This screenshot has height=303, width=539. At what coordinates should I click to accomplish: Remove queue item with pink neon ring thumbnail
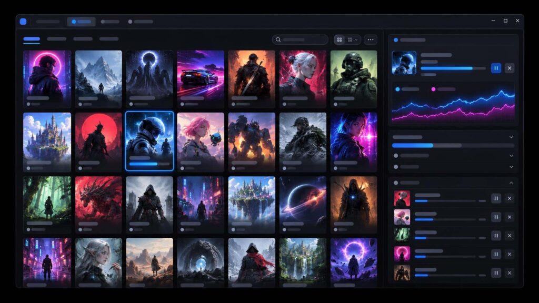[510, 254]
